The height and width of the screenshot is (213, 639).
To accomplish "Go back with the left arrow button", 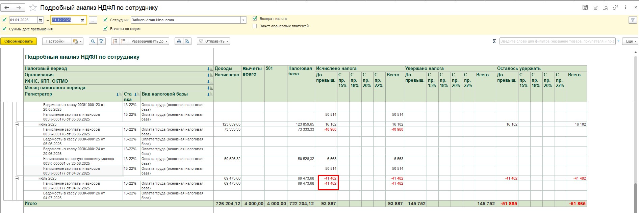I will point(7,7).
